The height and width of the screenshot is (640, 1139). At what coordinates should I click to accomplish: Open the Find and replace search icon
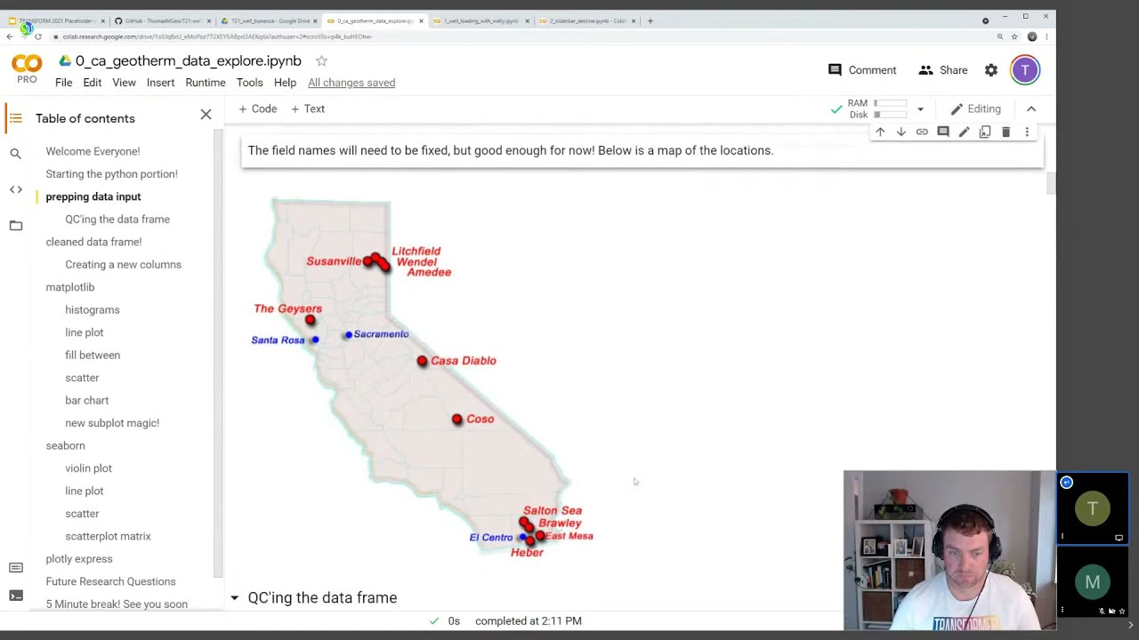pos(15,154)
